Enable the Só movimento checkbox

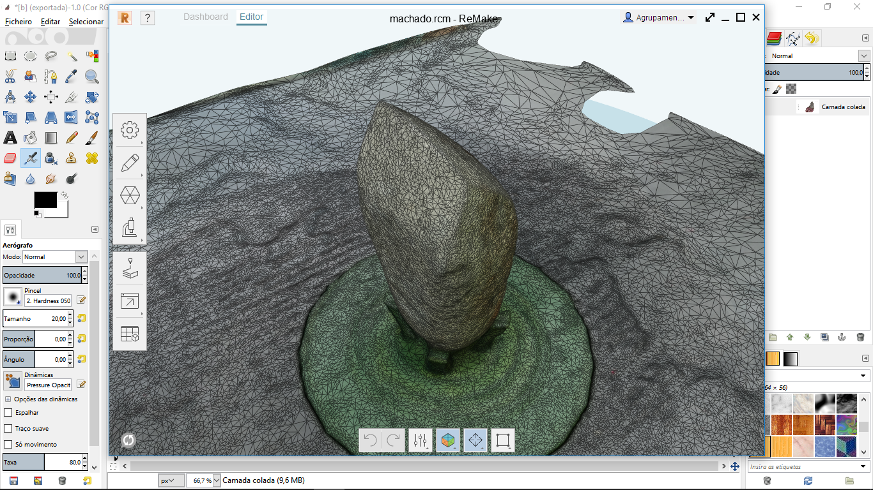tap(8, 444)
